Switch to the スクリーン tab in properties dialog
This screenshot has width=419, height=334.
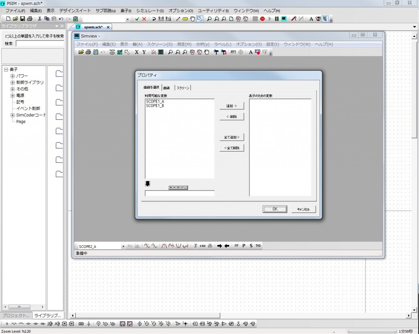tap(183, 88)
